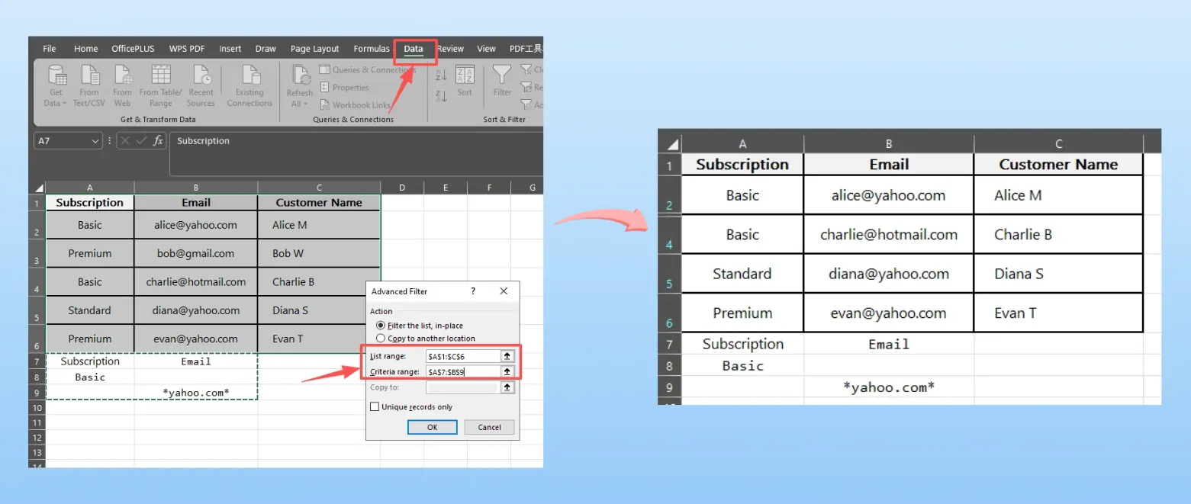Click the From Table/Range icon
Image resolution: width=1191 pixels, height=504 pixels.
tap(160, 84)
